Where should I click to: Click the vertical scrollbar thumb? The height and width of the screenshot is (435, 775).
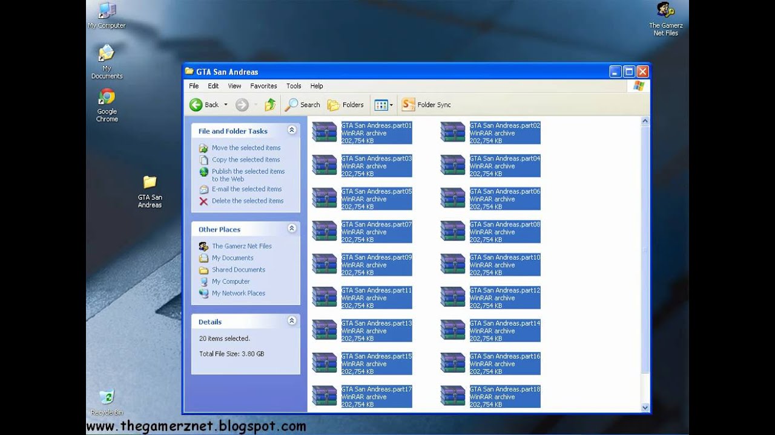click(645, 250)
